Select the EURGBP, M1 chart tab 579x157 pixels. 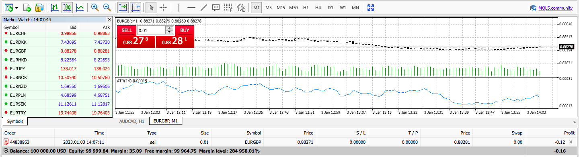click(166, 121)
